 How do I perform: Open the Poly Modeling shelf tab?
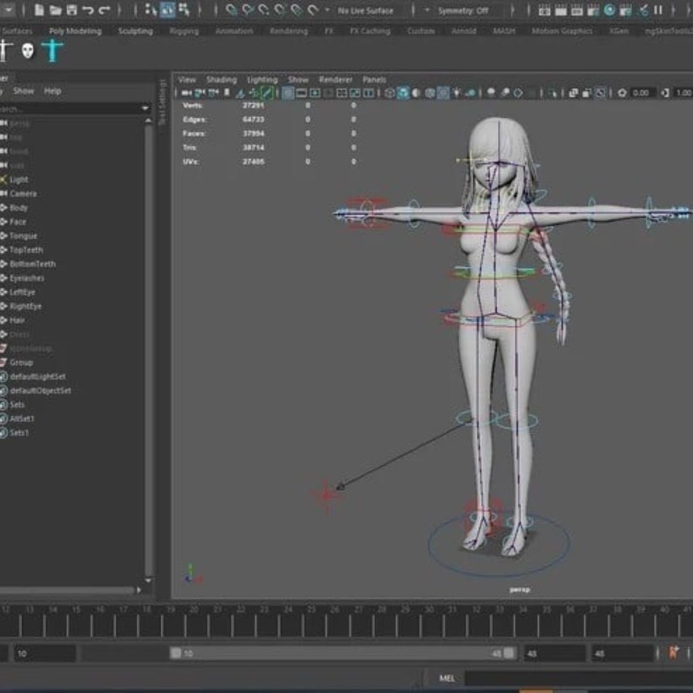pyautogui.click(x=75, y=31)
